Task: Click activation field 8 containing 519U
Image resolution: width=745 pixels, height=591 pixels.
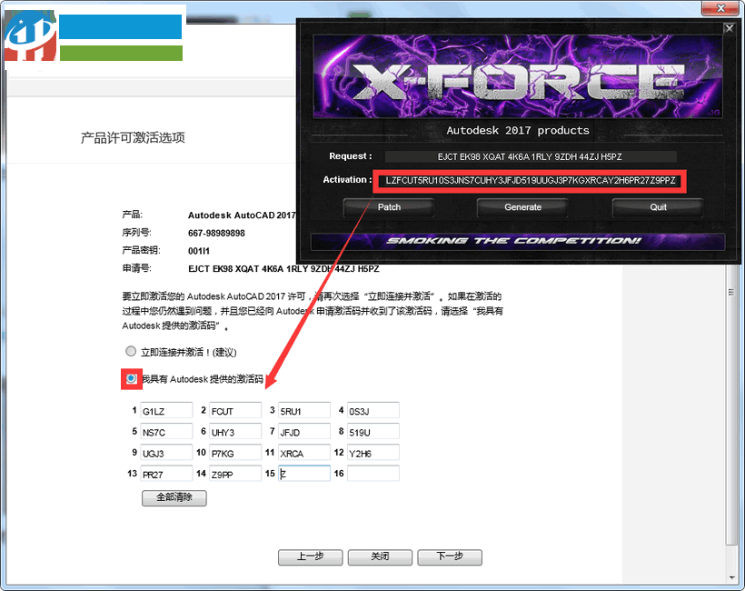Action: click(x=374, y=431)
